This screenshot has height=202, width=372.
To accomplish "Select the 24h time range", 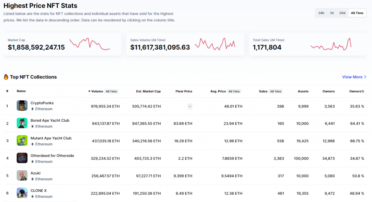I will click(x=321, y=13).
